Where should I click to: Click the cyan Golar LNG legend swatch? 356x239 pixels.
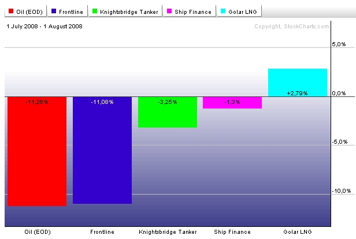tap(223, 11)
